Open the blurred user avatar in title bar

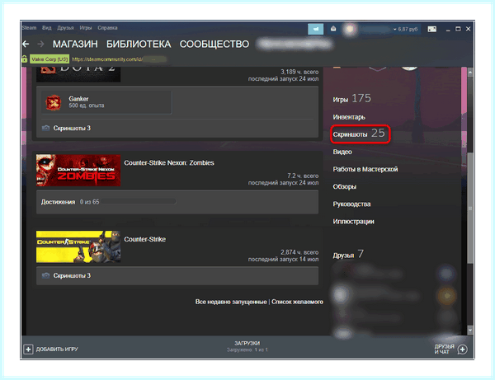click(350, 29)
